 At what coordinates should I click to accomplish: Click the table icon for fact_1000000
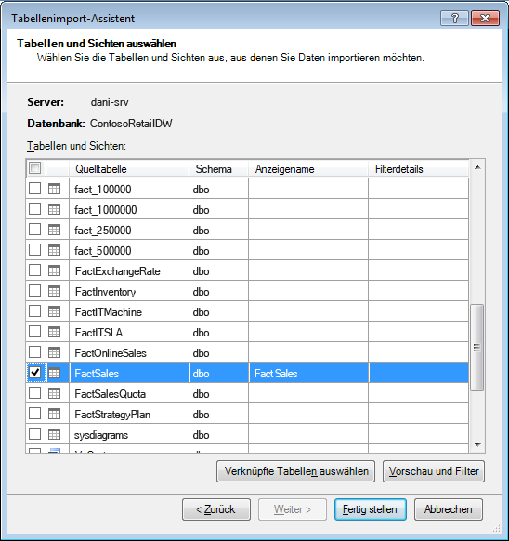pos(54,209)
